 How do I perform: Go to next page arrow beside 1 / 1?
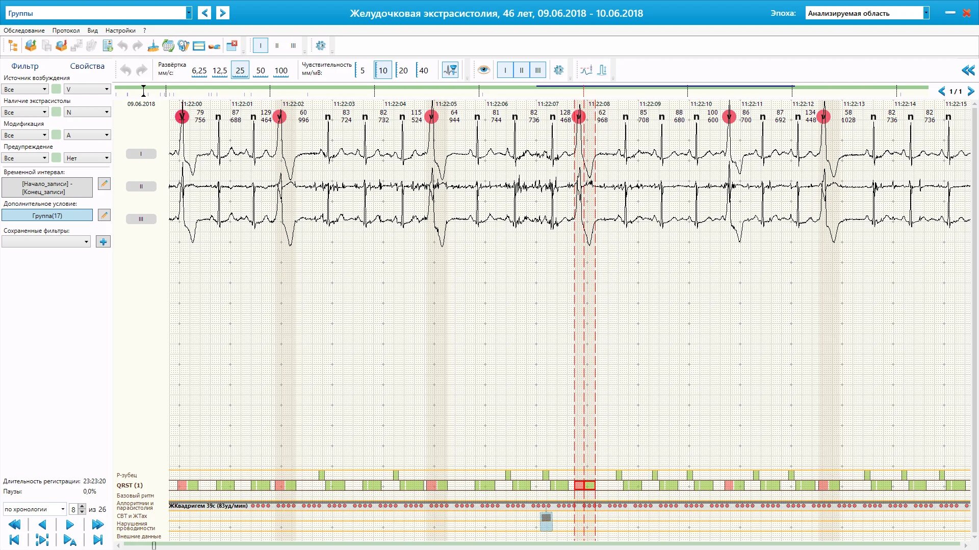(971, 91)
